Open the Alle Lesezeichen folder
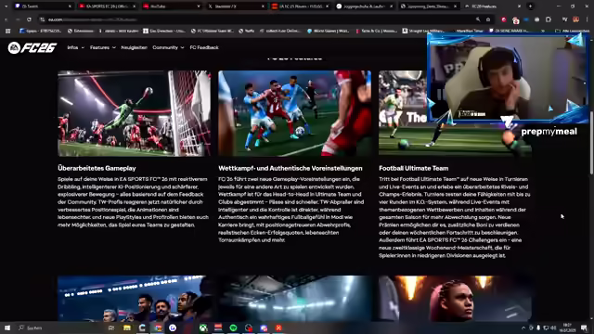The height and width of the screenshot is (334, 594). click(x=573, y=31)
